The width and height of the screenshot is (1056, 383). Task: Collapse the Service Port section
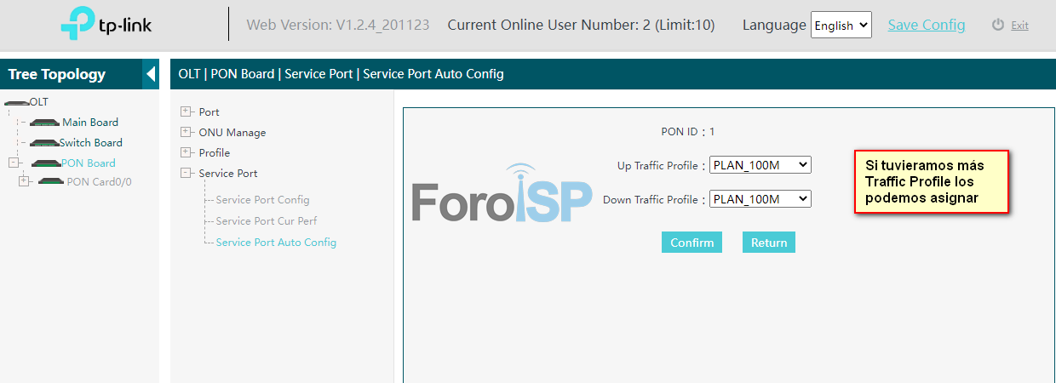186,173
